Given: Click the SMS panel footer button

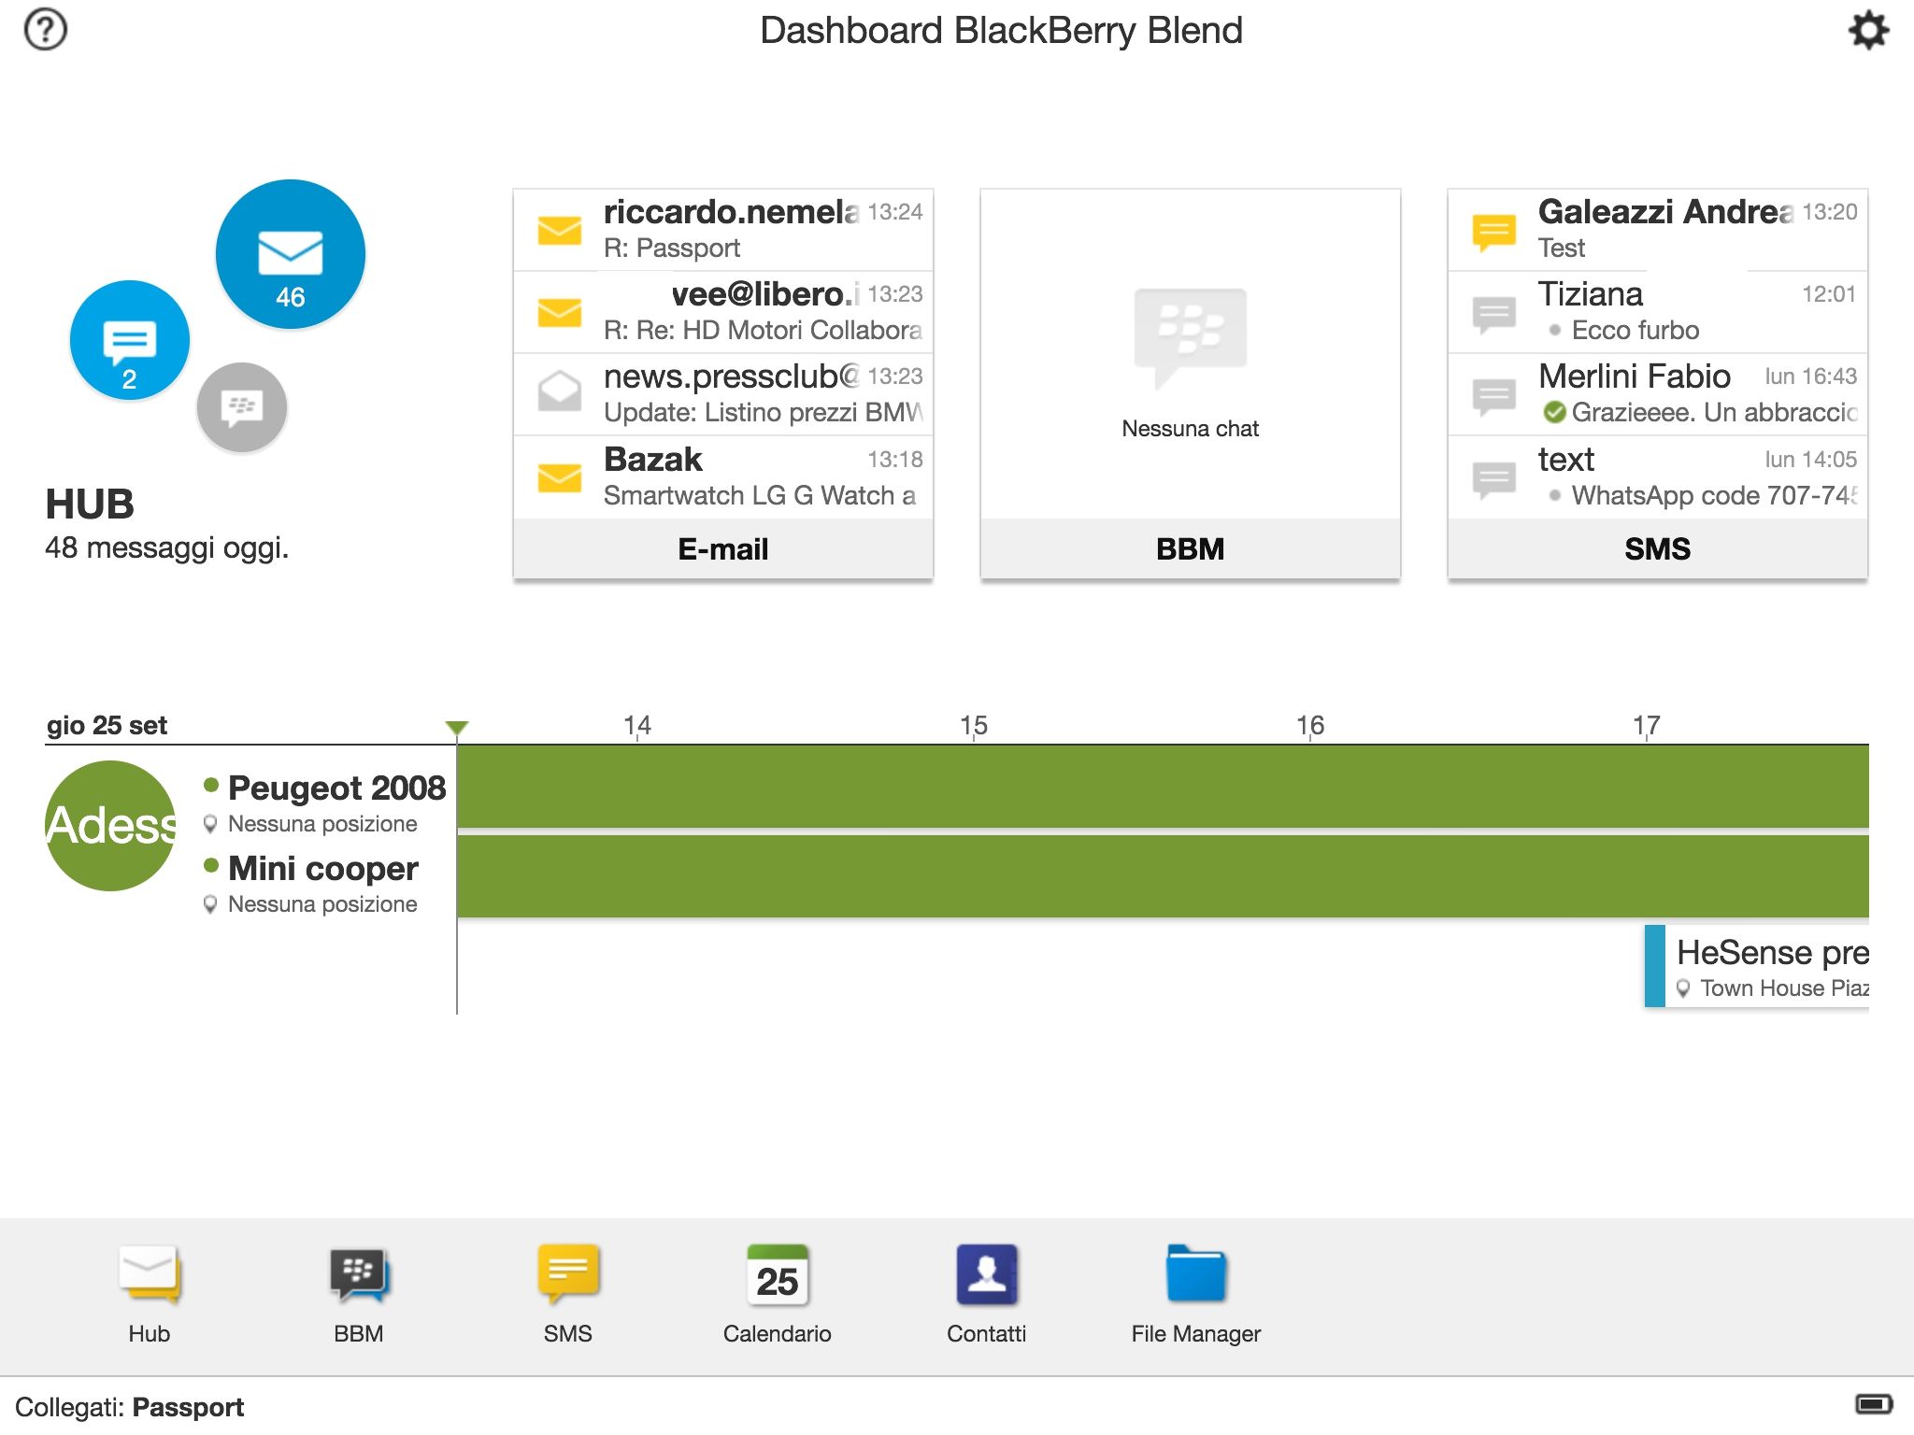Looking at the screenshot, I should [1658, 549].
